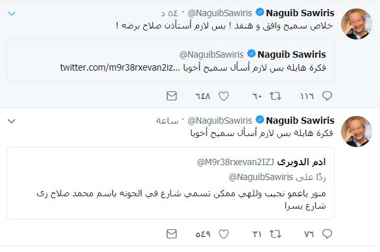Open the @M9r38rxevan2IZJ handle in quoted tweet
Screen dimensions: 380x252
(x=235, y=162)
